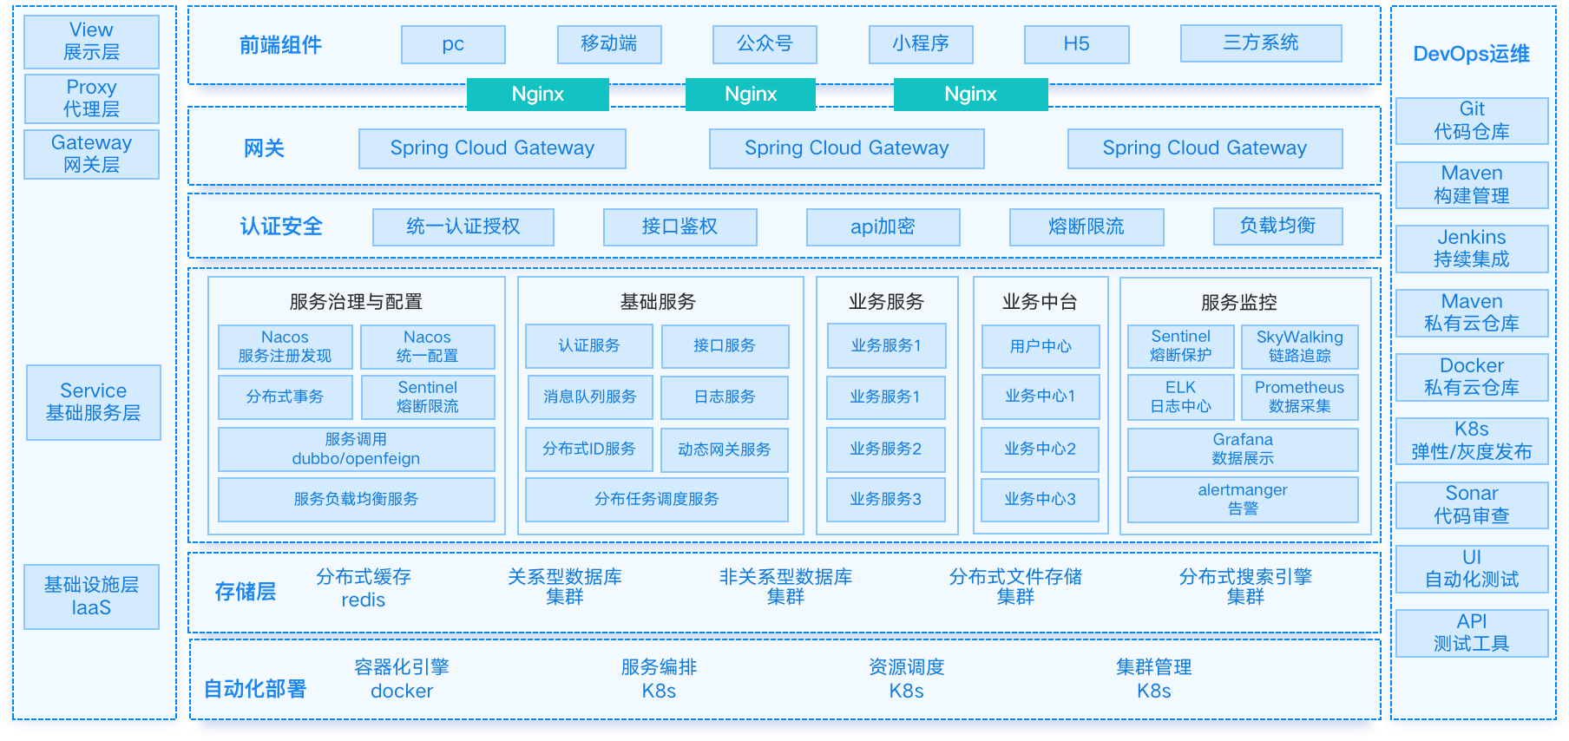Click the 日志服务 box
Viewport: 1569px width, 741px height.
coord(725,397)
